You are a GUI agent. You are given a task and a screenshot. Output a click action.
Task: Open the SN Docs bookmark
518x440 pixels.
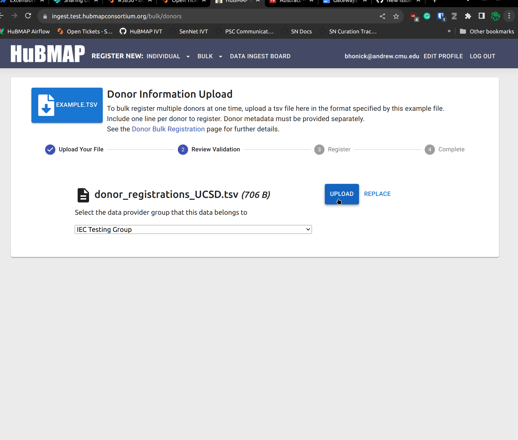[297, 31]
